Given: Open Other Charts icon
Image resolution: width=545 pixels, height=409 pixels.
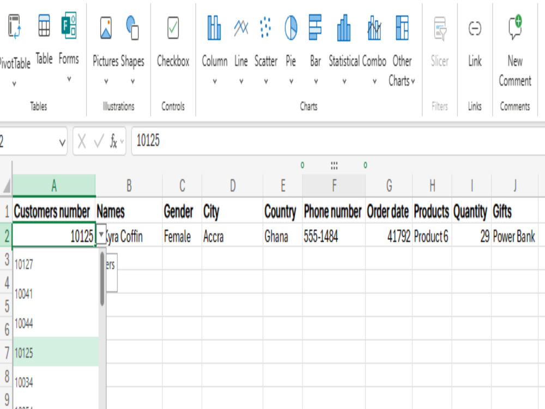Looking at the screenshot, I should 402,28.
